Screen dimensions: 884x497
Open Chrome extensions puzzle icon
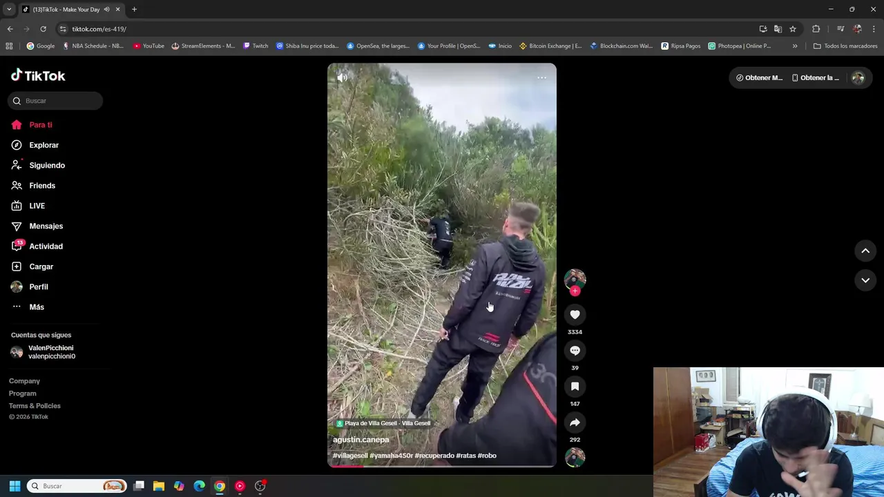pos(816,29)
